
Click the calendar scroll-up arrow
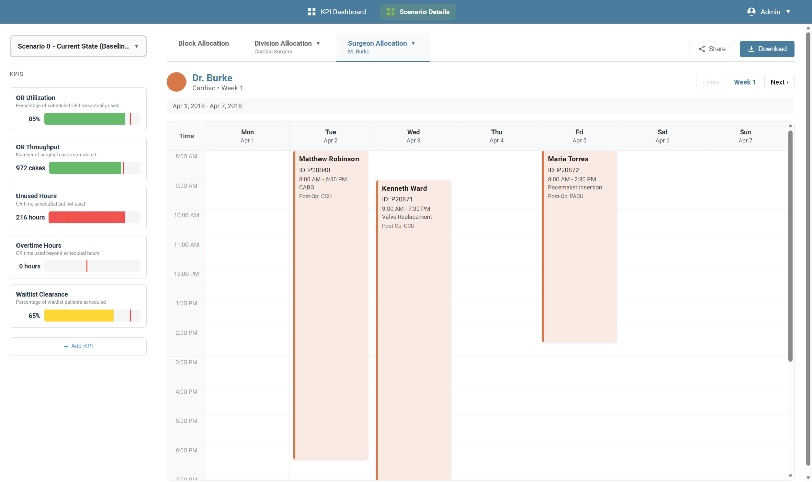[x=790, y=126]
